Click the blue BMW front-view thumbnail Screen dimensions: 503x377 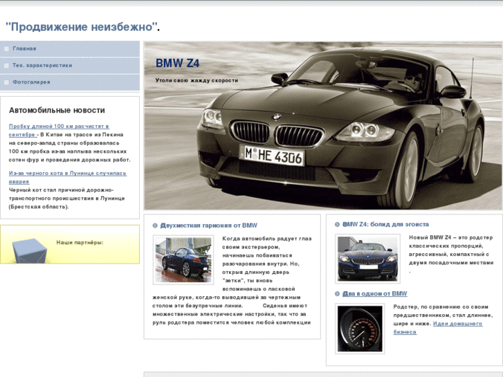367,258
